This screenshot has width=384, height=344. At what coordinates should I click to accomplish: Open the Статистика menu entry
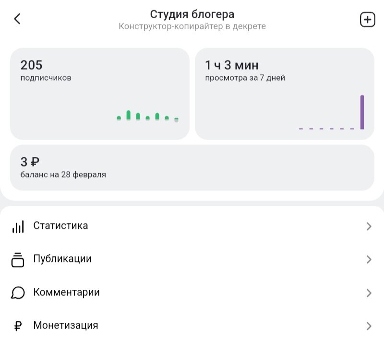click(x=60, y=226)
